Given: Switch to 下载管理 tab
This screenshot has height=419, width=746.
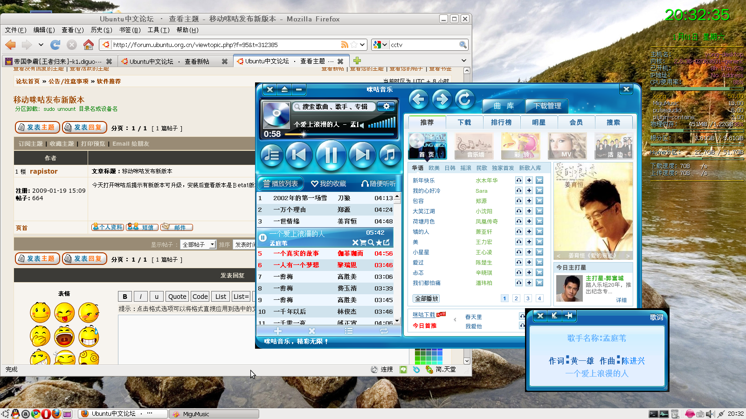Looking at the screenshot, I should (x=547, y=106).
